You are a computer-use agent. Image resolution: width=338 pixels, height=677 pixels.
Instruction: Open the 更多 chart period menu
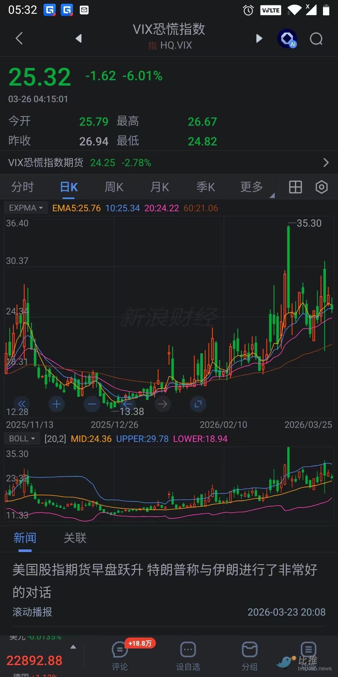coord(252,187)
